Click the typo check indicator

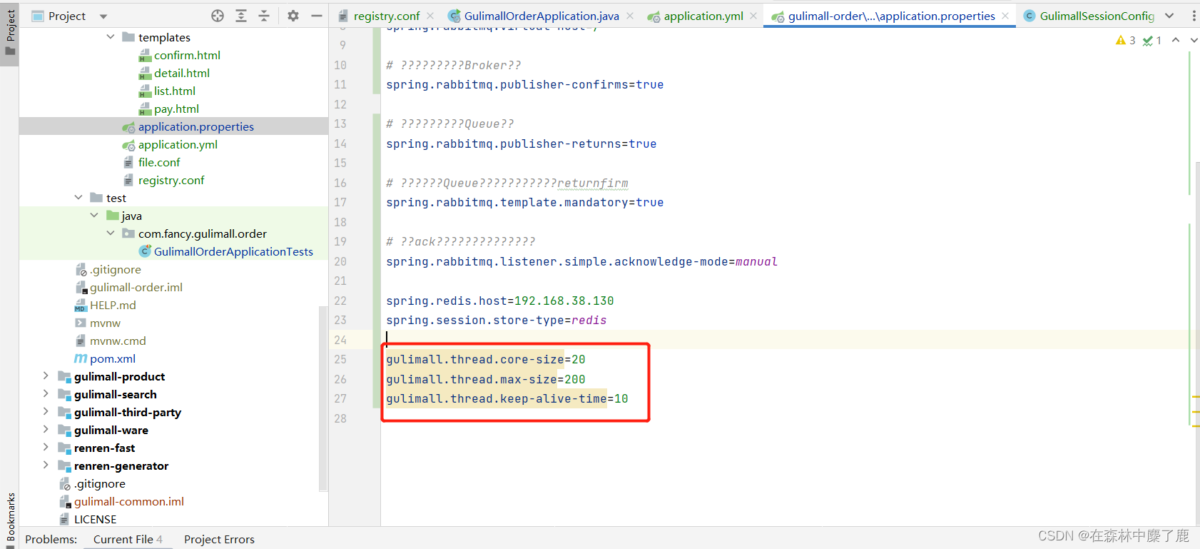click(1152, 41)
